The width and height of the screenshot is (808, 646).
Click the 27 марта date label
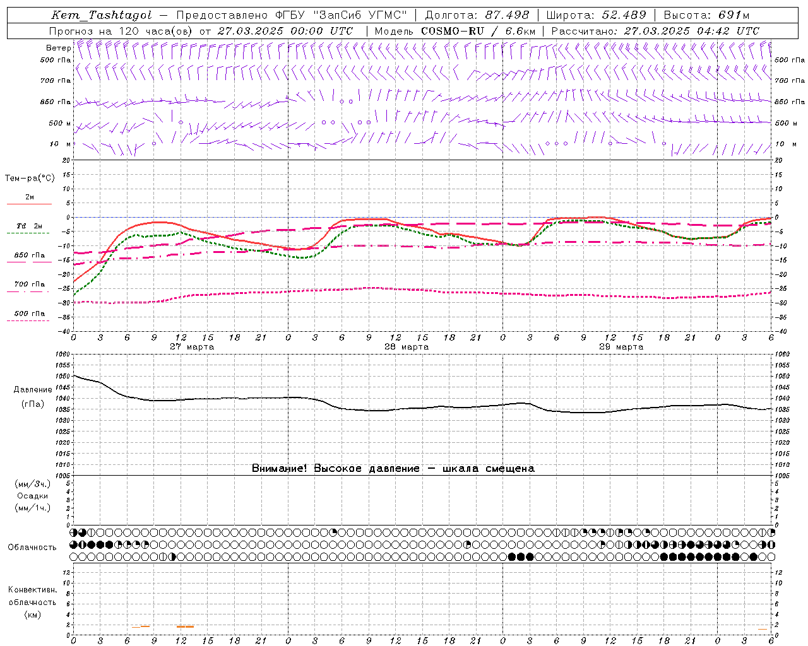(x=192, y=346)
